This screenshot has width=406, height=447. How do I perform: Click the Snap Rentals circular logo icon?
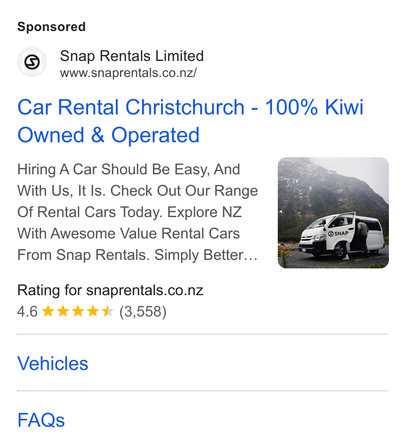(32, 62)
